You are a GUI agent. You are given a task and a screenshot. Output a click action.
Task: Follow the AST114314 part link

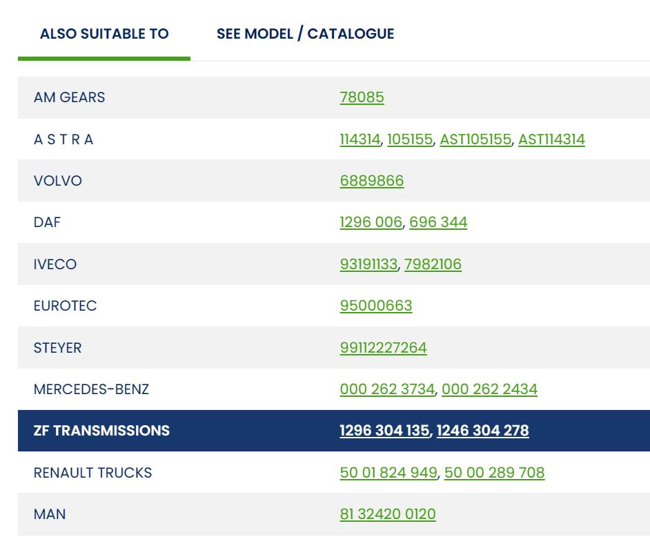(551, 139)
